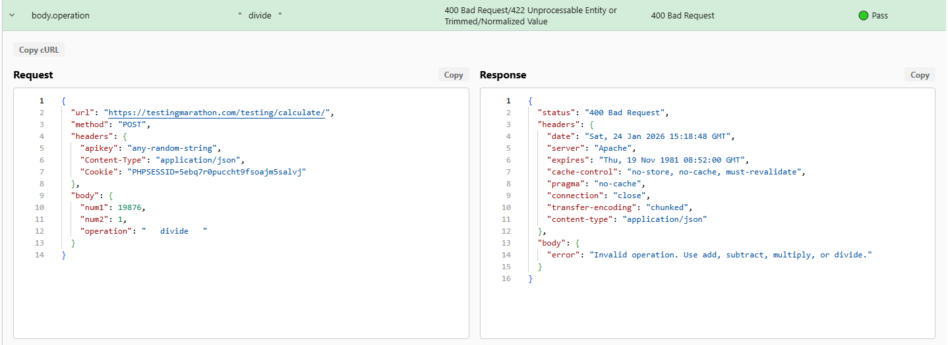Viewport: 948px width, 345px height.
Task: Click the Pass label text
Action: tap(879, 15)
